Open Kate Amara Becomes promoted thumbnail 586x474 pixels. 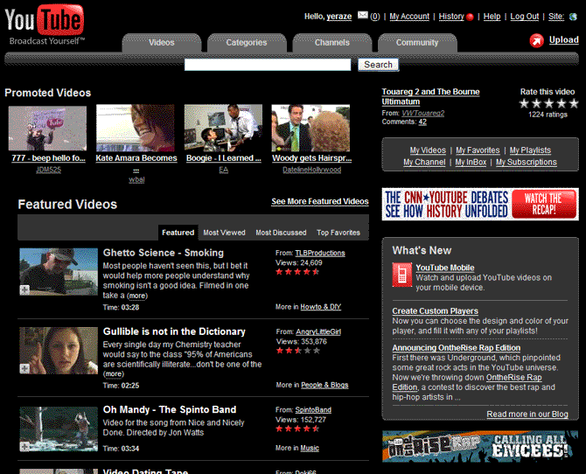pyautogui.click(x=136, y=129)
